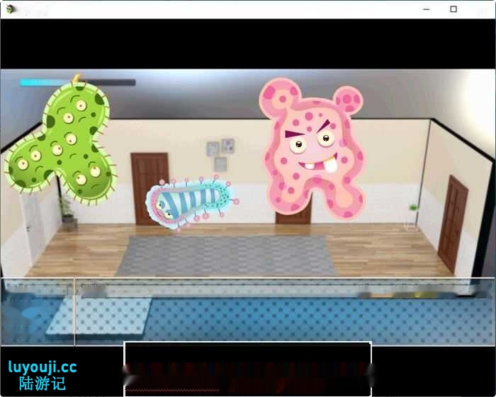Click the small green plant on right wall
This screenshot has height=397, width=496.
(412, 208)
